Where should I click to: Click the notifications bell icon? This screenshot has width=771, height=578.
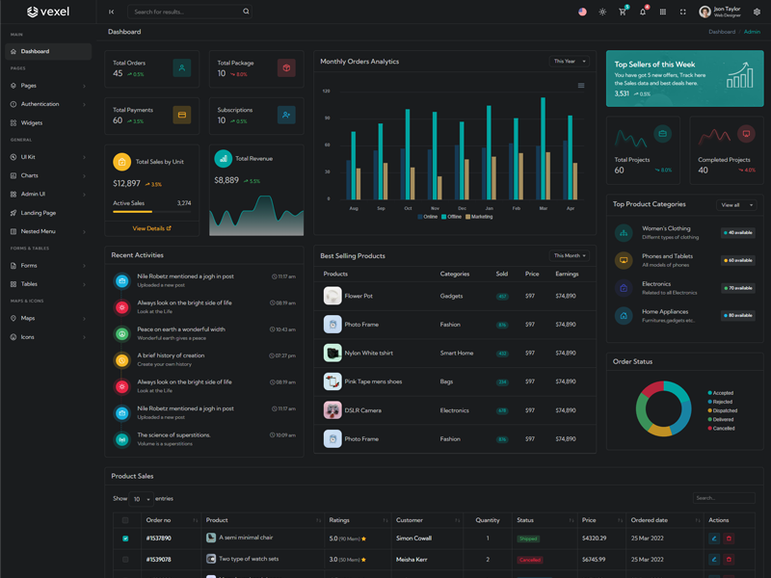pyautogui.click(x=643, y=12)
